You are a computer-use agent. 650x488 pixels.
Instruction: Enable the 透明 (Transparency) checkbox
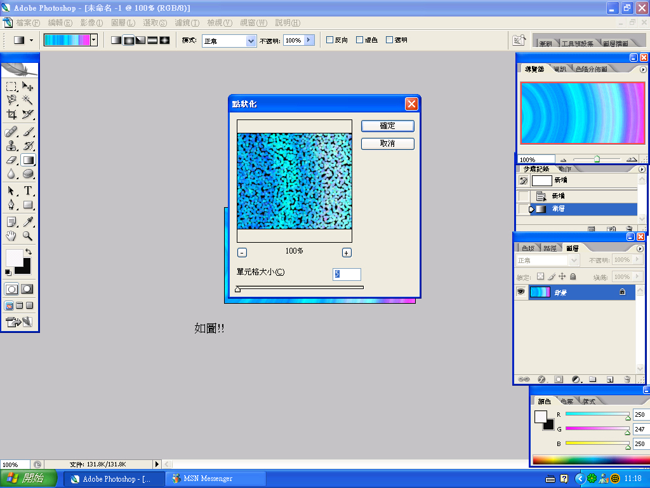click(x=389, y=40)
